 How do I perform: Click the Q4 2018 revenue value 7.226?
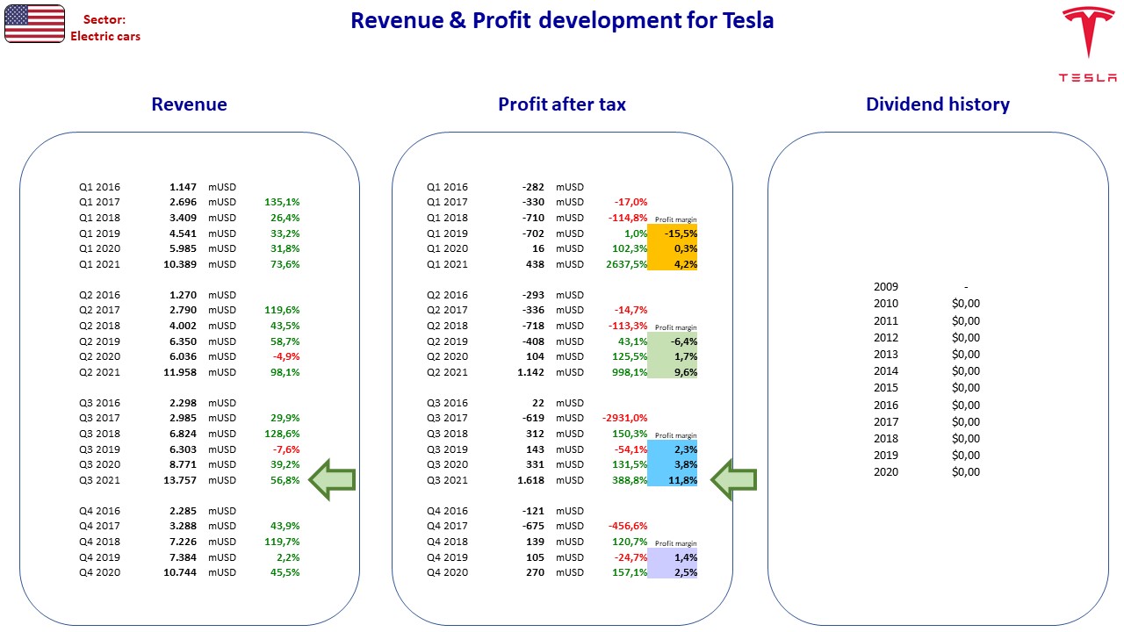(182, 542)
